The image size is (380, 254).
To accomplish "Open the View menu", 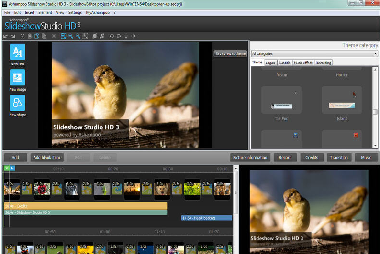I will click(x=60, y=12).
